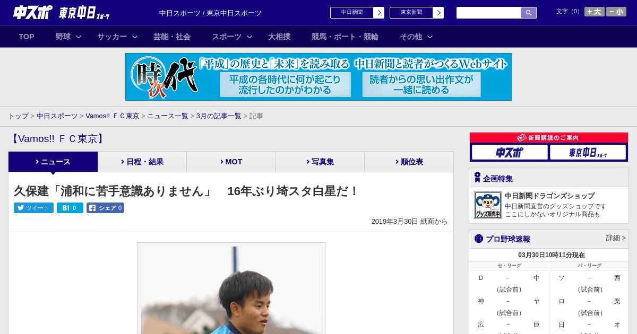Go to the TOP menu item
Image resolution: width=637 pixels, height=334 pixels.
(x=27, y=37)
